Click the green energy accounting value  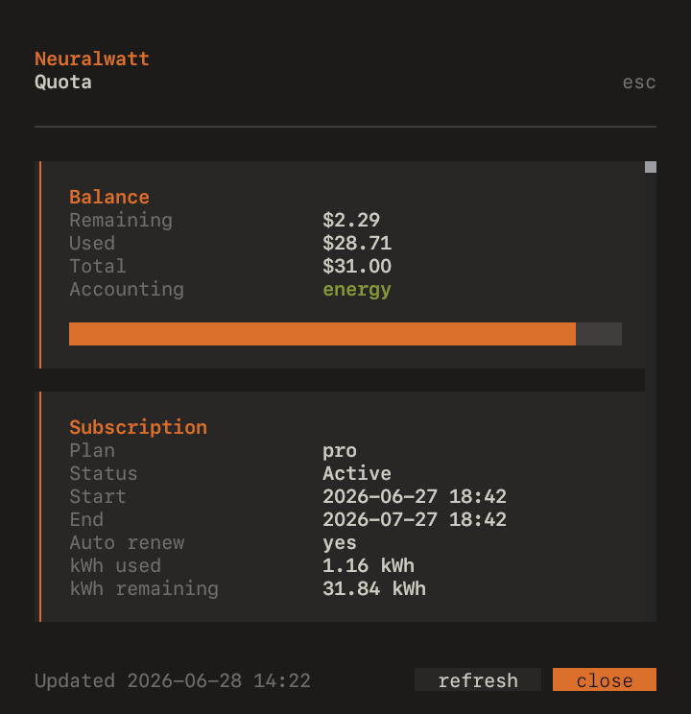(x=357, y=290)
